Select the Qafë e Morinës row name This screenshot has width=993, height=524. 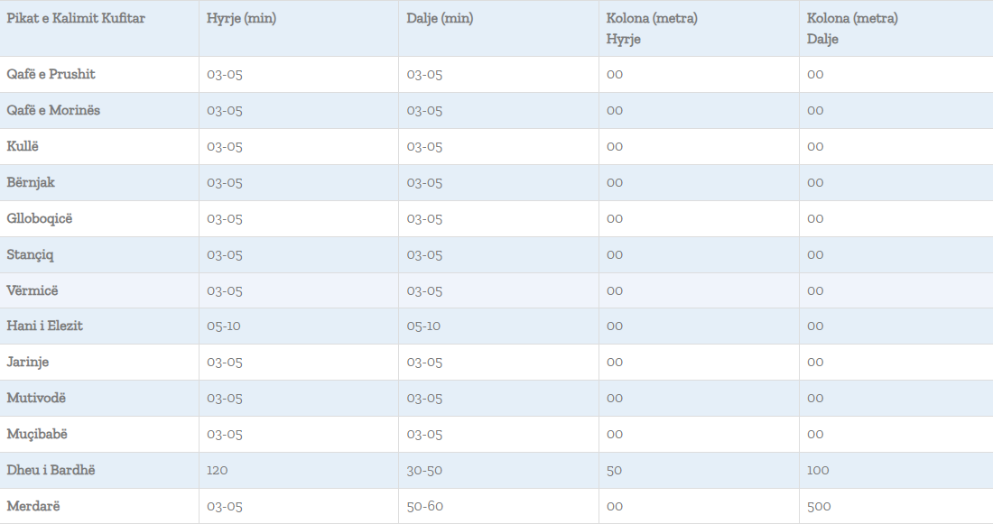point(53,110)
